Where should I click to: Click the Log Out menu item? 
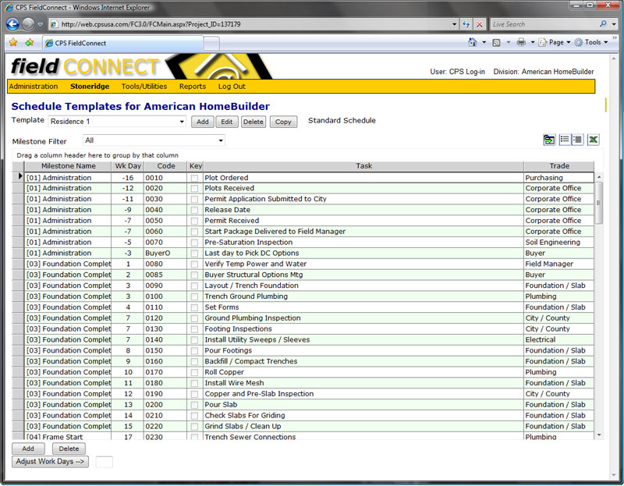point(232,87)
